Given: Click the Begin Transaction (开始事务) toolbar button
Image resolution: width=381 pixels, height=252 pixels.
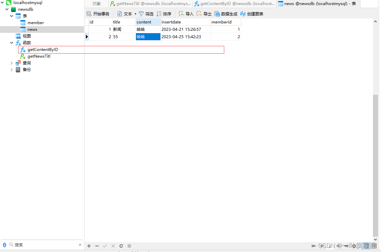Looking at the screenshot, I should coord(98,14).
